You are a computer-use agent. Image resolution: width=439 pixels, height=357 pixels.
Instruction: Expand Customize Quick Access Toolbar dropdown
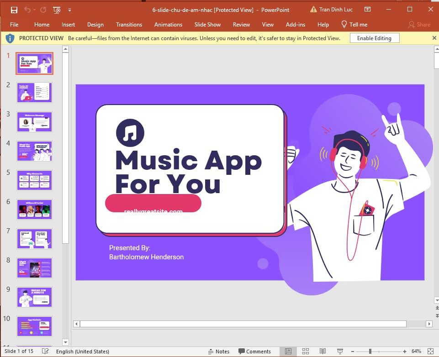(x=69, y=10)
